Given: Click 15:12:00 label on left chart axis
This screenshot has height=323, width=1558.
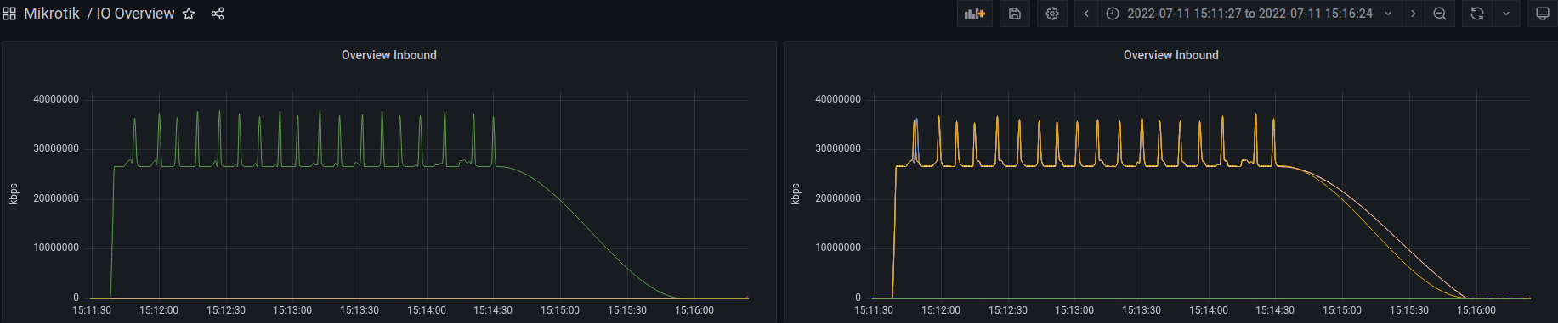Looking at the screenshot, I should point(159,310).
